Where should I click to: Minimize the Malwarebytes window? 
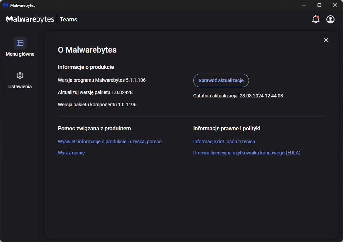[304, 5]
